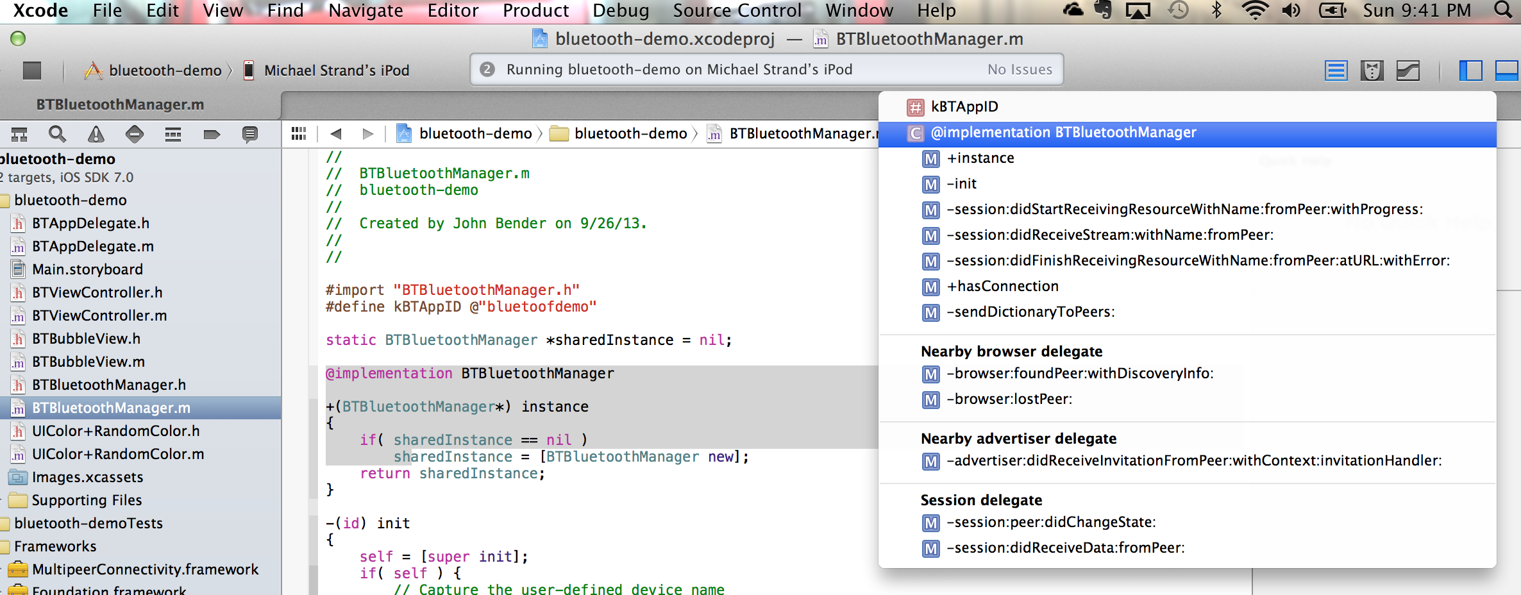Open the Product menu

536,10
